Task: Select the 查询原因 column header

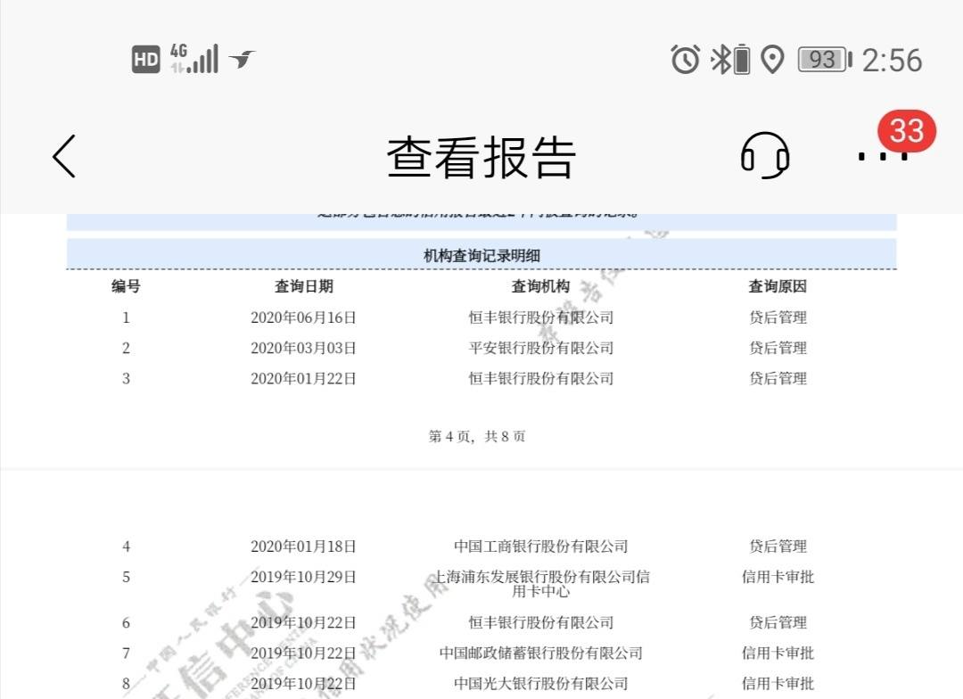Action: pos(778,286)
